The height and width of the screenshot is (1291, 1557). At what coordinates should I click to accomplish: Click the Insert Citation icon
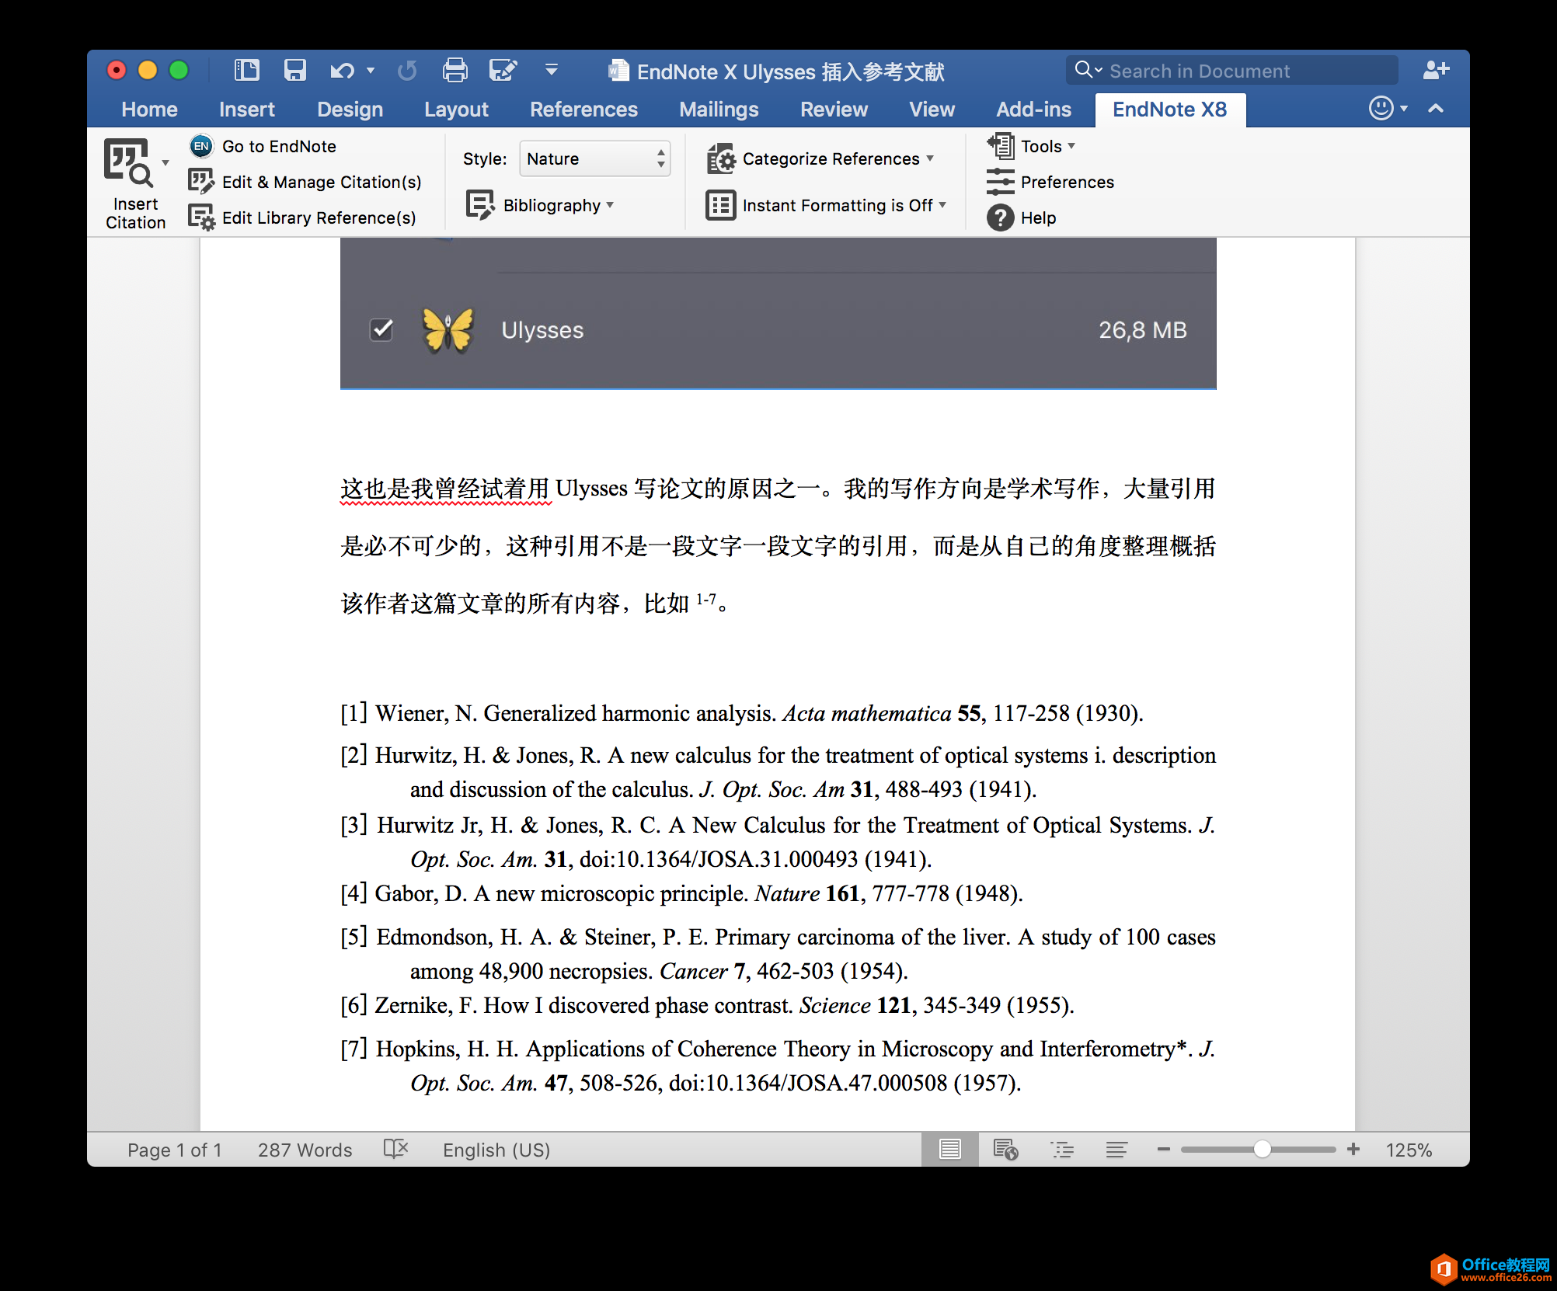[128, 163]
